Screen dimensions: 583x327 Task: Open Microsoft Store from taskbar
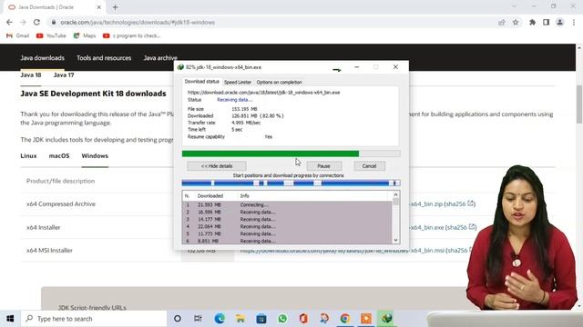[261, 319]
